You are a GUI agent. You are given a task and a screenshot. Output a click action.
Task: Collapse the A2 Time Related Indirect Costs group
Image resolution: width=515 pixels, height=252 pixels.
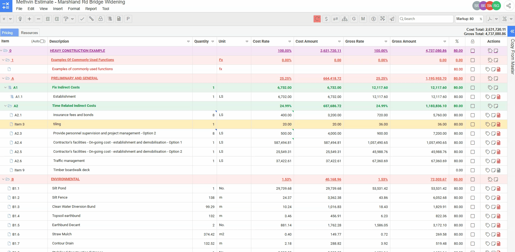tap(5, 106)
